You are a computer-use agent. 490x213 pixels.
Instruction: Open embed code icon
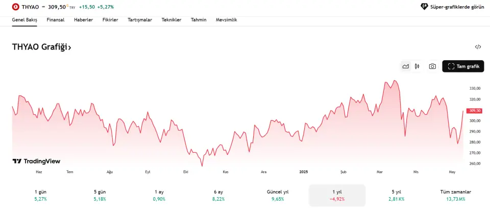(478, 47)
